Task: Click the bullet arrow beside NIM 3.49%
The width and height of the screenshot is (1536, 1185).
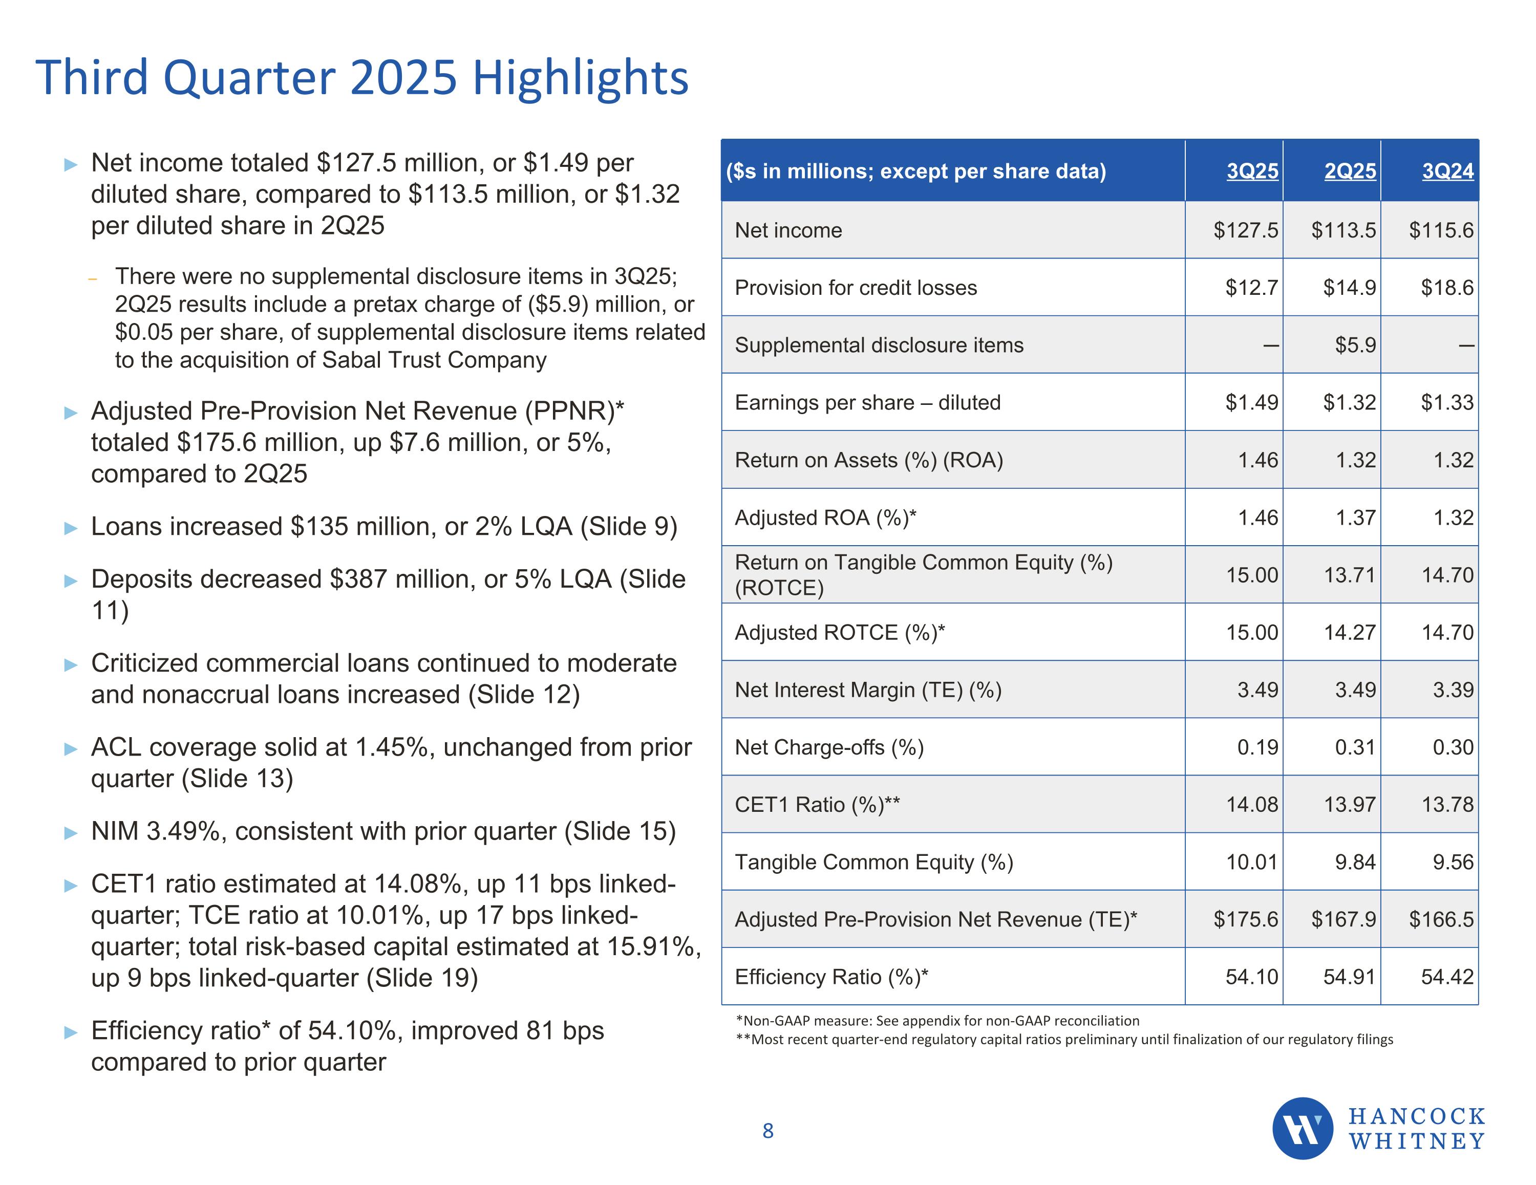Action: point(70,833)
